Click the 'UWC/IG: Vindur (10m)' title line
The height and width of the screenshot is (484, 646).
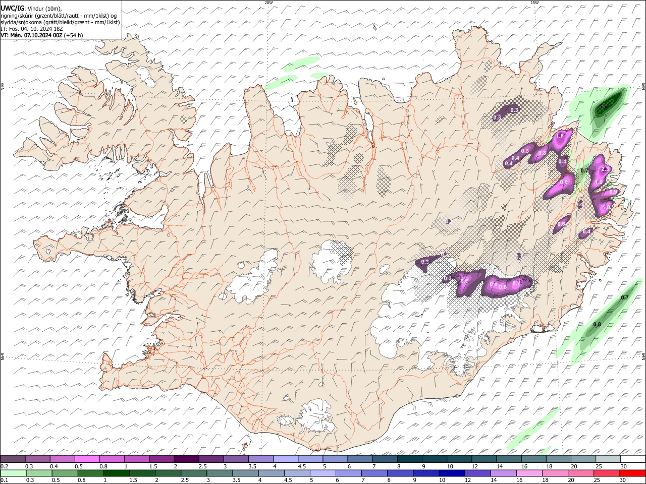pos(31,8)
